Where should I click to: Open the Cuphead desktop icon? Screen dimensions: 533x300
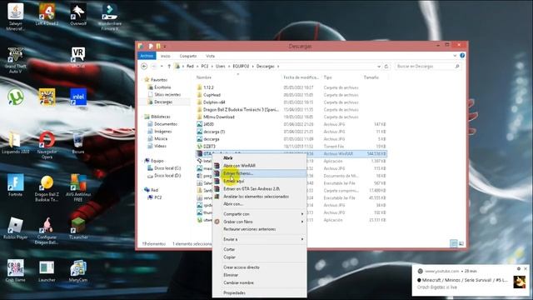(47, 97)
